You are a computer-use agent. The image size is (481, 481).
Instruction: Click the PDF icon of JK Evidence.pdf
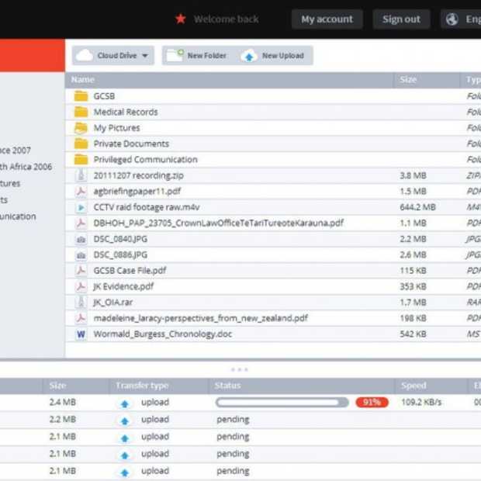[81, 286]
